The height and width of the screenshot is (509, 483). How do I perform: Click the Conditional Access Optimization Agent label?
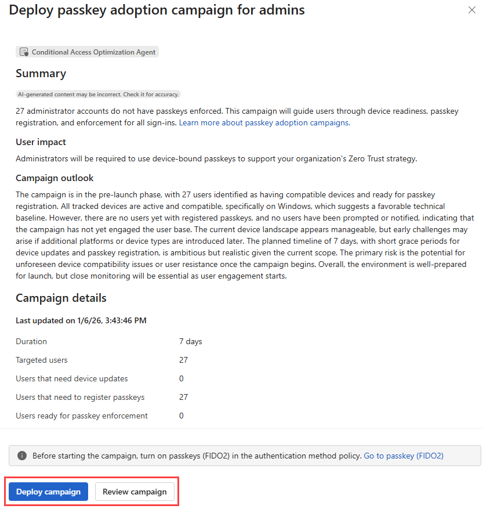click(x=93, y=52)
